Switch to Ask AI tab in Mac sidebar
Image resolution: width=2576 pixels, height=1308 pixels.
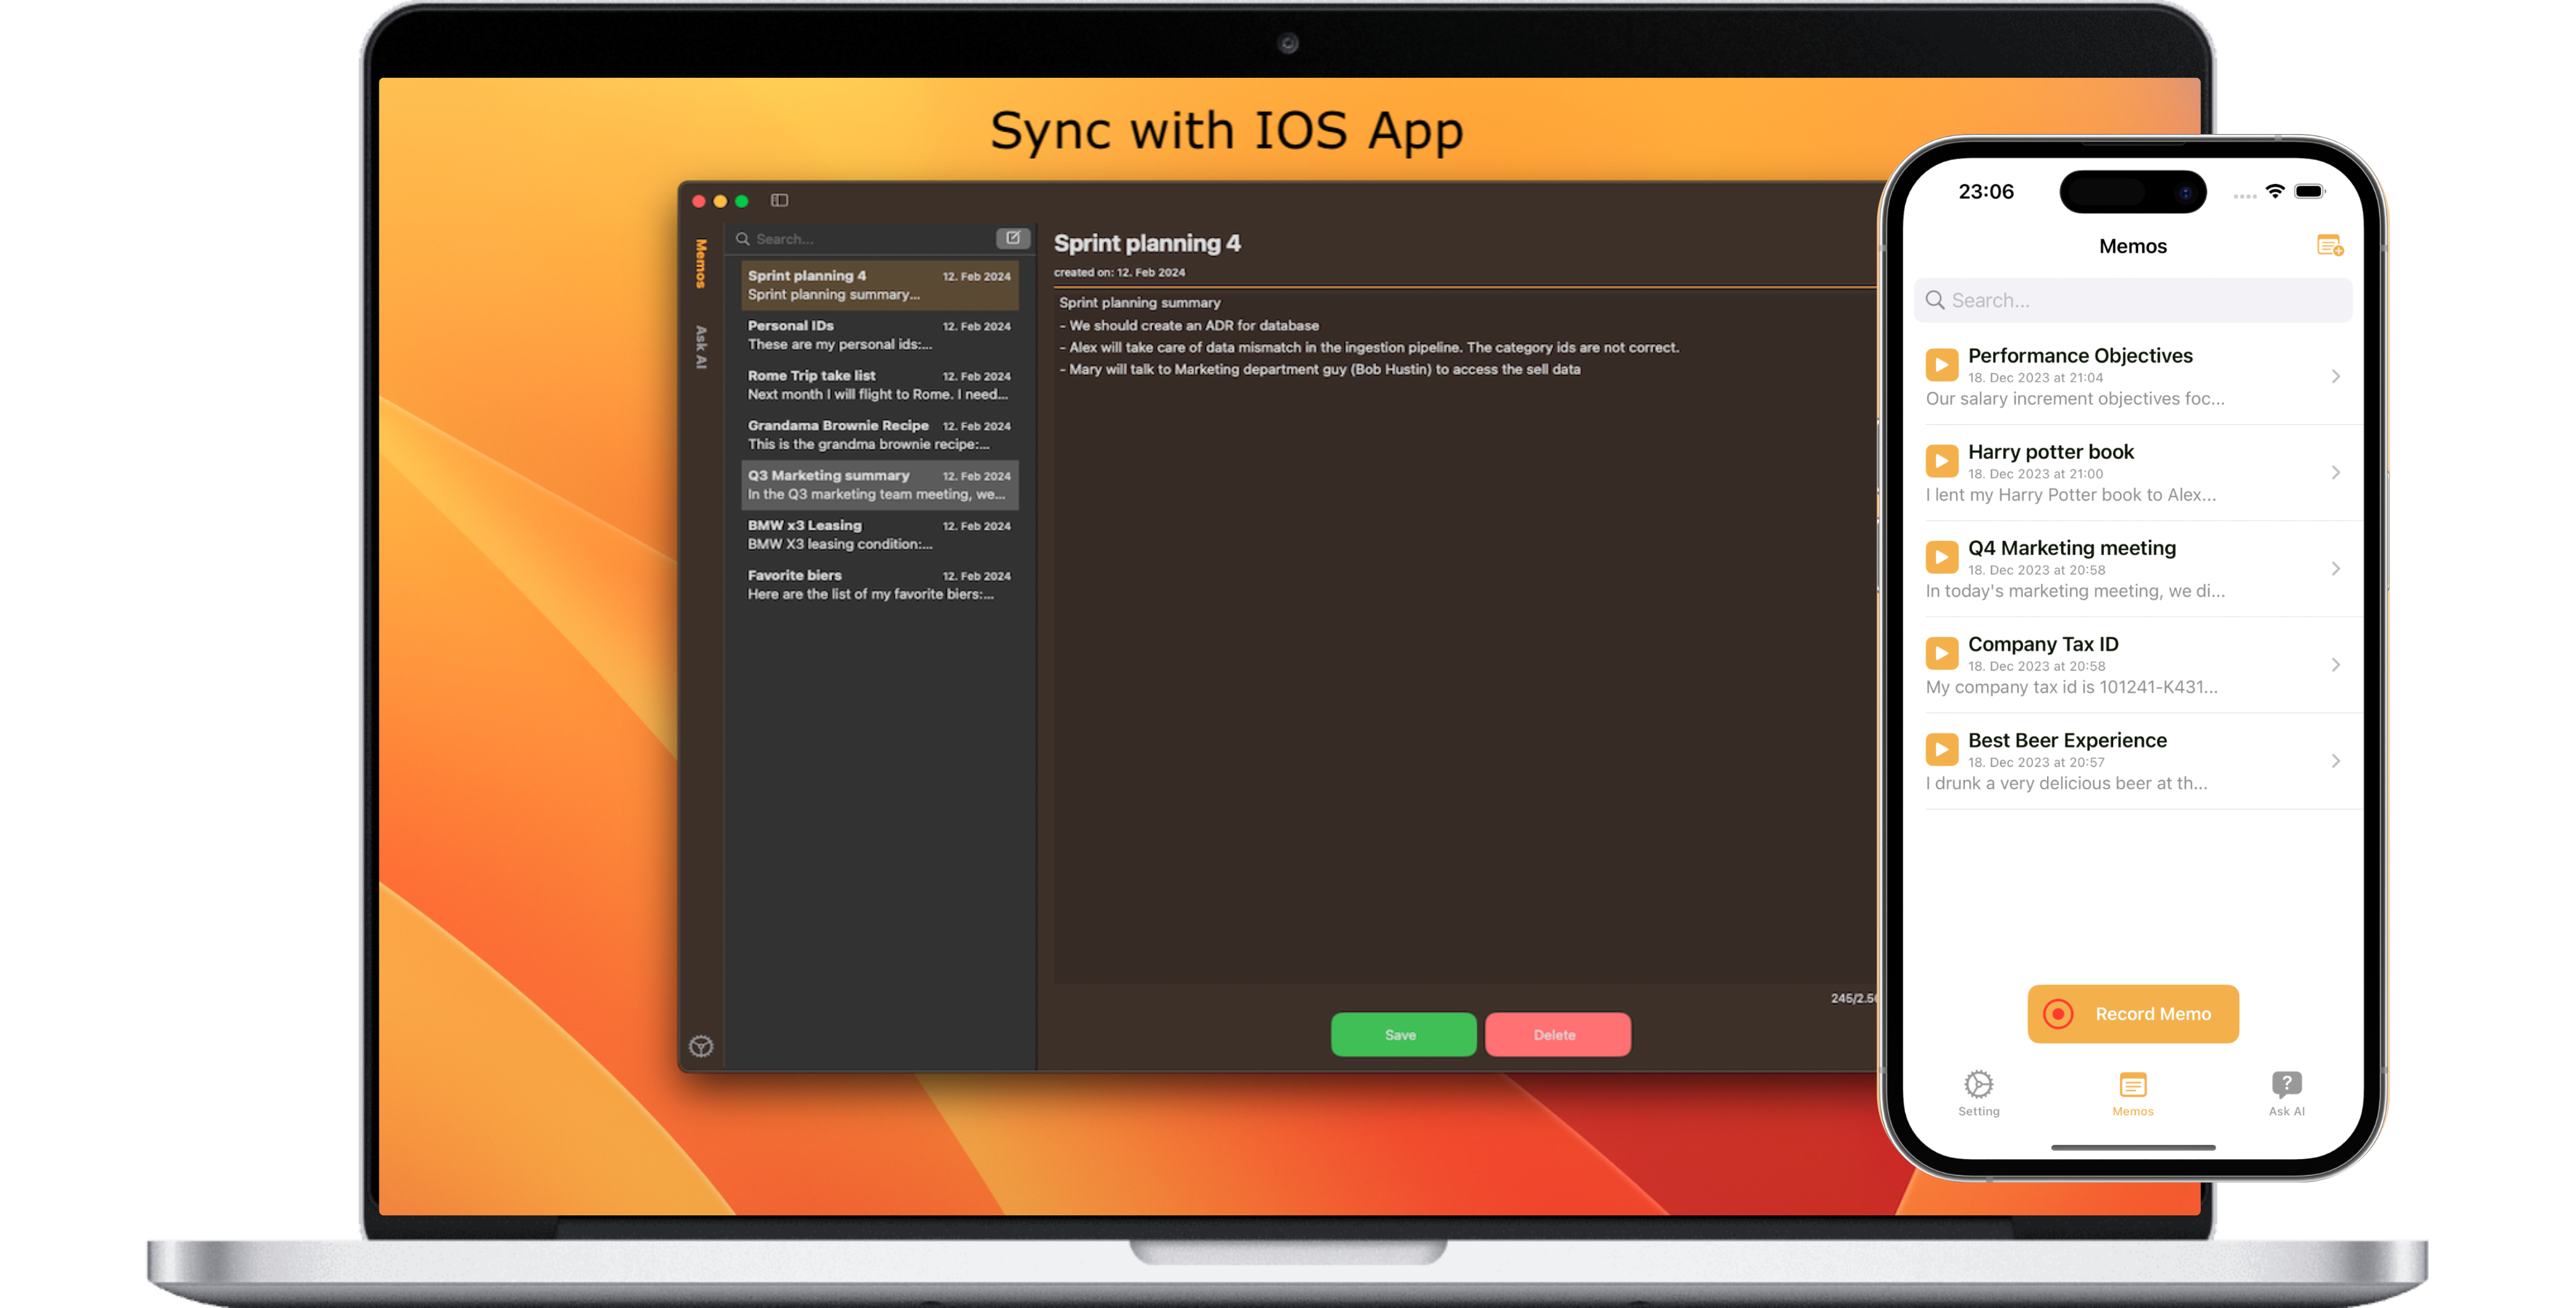coord(701,348)
